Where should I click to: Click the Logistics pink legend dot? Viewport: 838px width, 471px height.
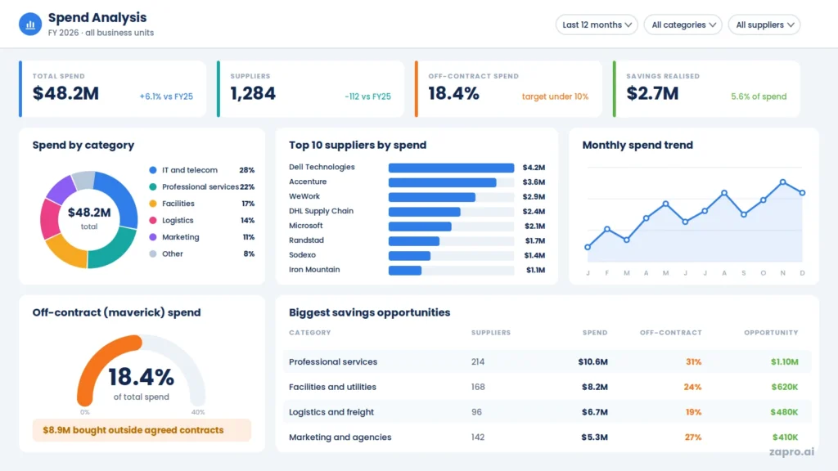coord(153,220)
